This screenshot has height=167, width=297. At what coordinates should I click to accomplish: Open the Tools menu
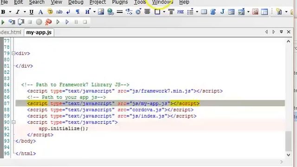[140, 2]
